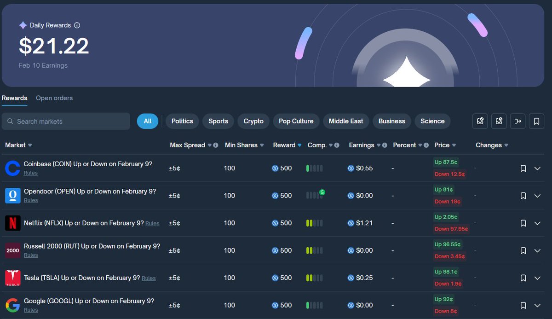Bookmark the Netflix (NFLX) market
Viewport: 552px width, 319px height.
click(x=523, y=223)
